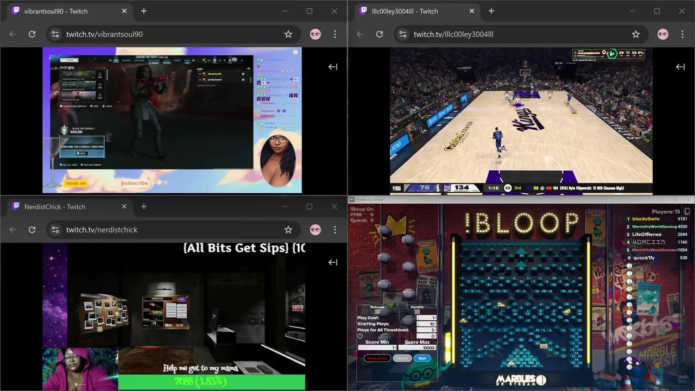Image resolution: width=695 pixels, height=391 pixels.
Task: Reload the lllc00ley3004lll Twitch page
Action: (x=380, y=34)
